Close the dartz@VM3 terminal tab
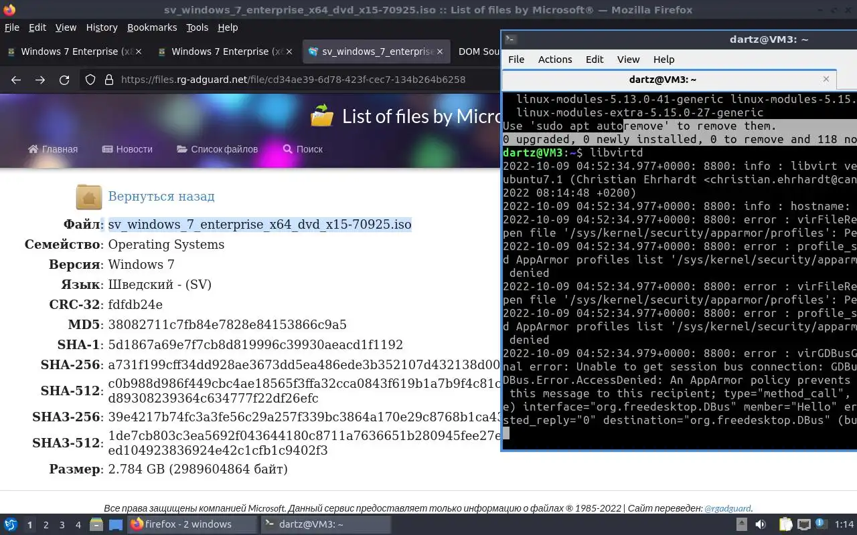This screenshot has height=535, width=857. [826, 79]
